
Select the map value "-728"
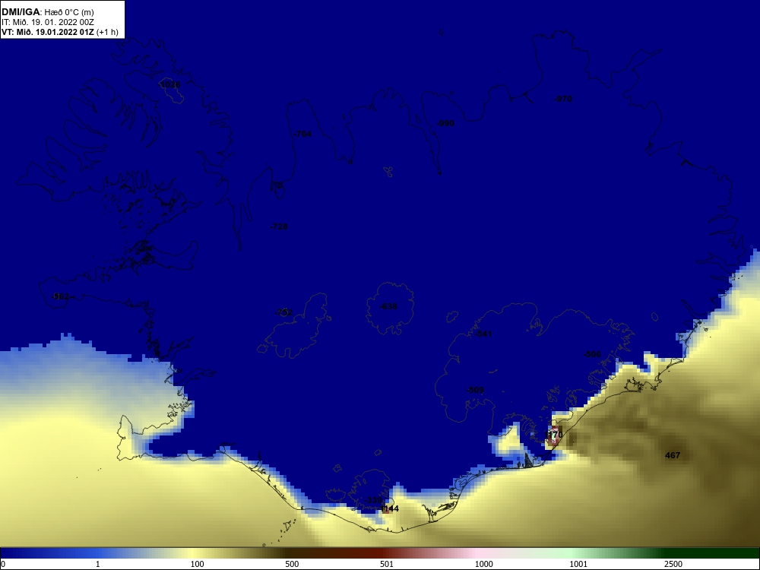click(279, 226)
